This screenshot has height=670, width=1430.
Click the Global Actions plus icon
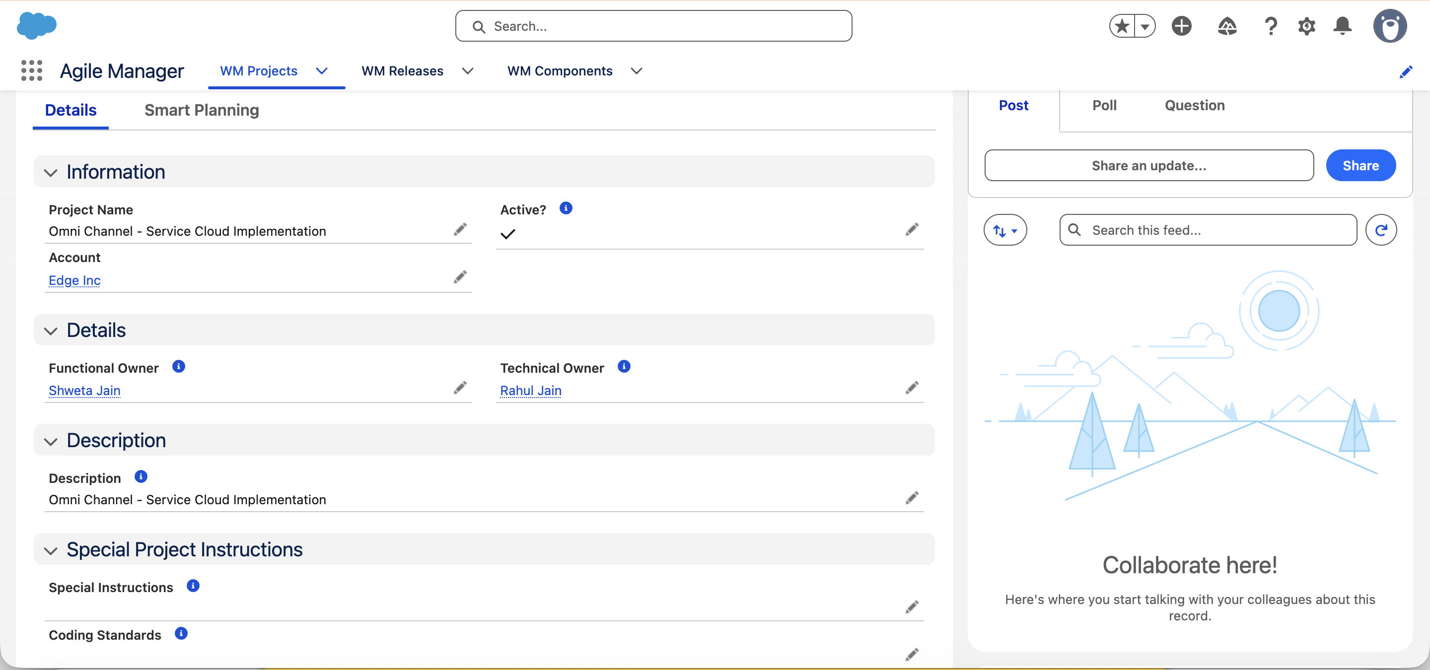pos(1182,26)
